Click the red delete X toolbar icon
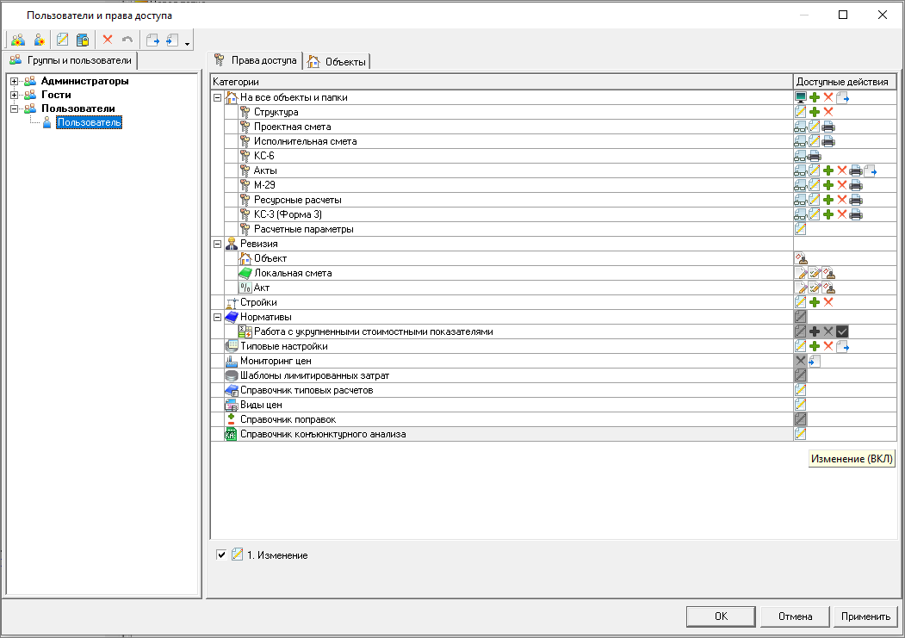 [108, 40]
